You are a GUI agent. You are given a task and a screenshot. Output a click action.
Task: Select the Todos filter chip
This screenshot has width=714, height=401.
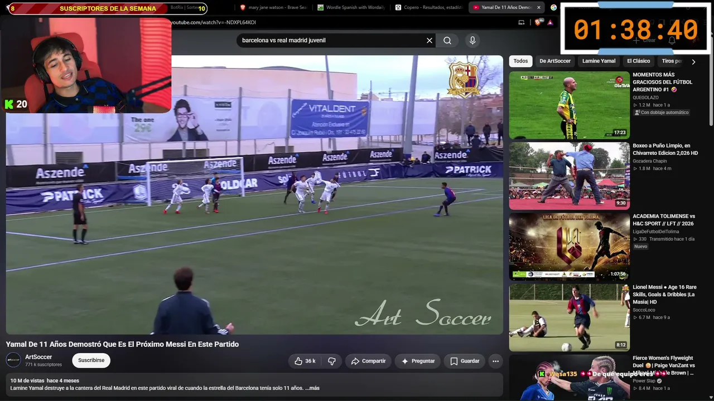click(520, 61)
